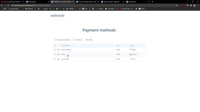Open the Cash on delivery payment method
The image size is (200, 112).
click(66, 50)
